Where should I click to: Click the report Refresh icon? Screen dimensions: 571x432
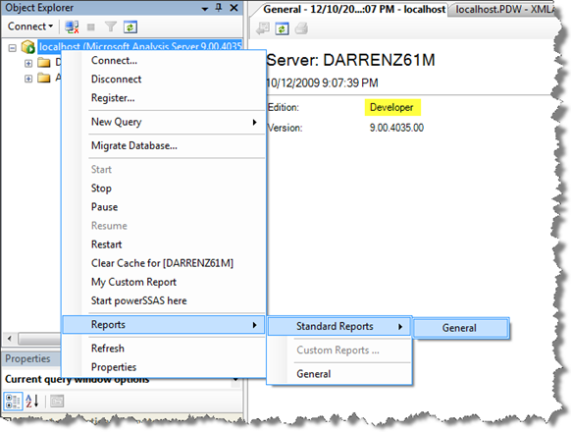282,28
